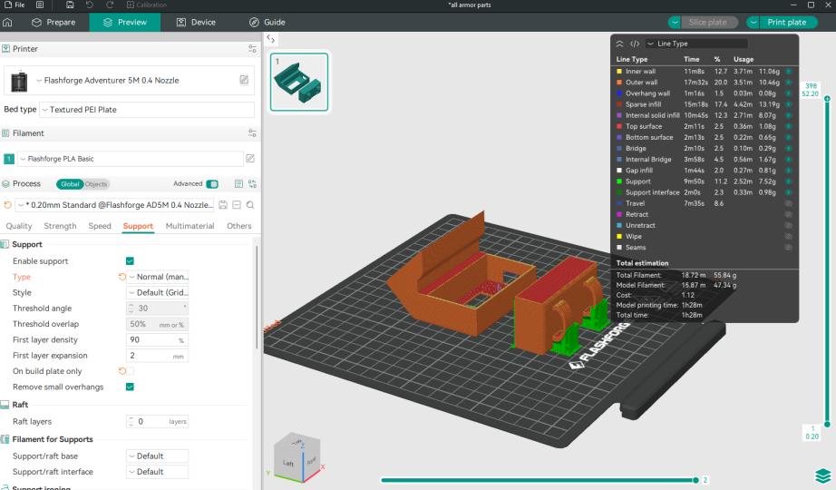Click the First layer expansion input field
Image resolution: width=836 pixels, height=490 pixels.
pyautogui.click(x=157, y=356)
